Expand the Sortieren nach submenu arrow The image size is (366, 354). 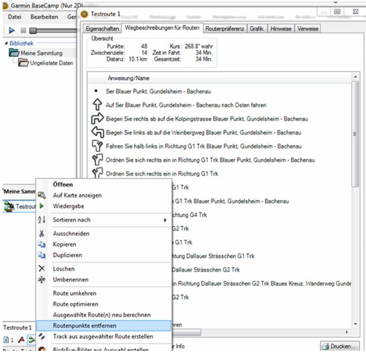pyautogui.click(x=165, y=220)
